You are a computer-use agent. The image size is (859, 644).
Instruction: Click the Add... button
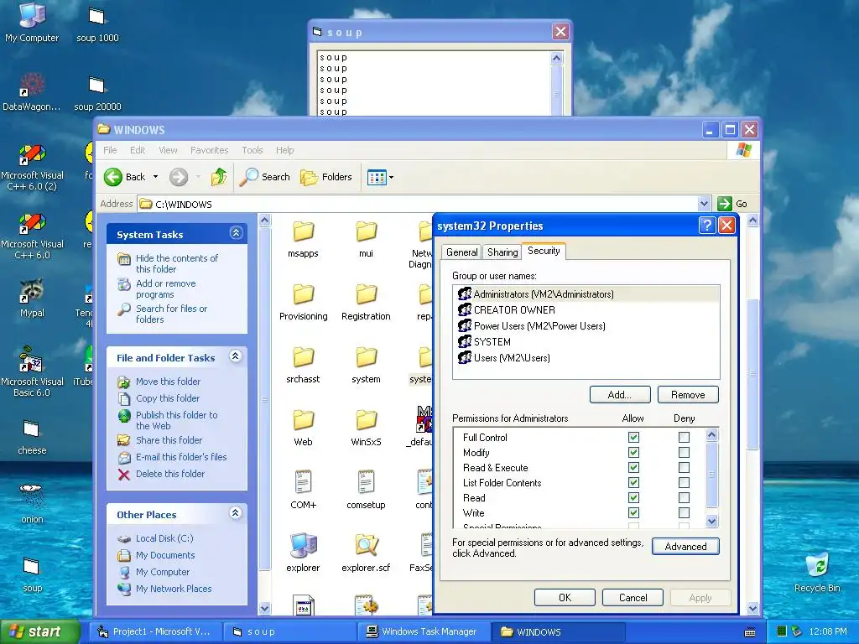point(620,394)
